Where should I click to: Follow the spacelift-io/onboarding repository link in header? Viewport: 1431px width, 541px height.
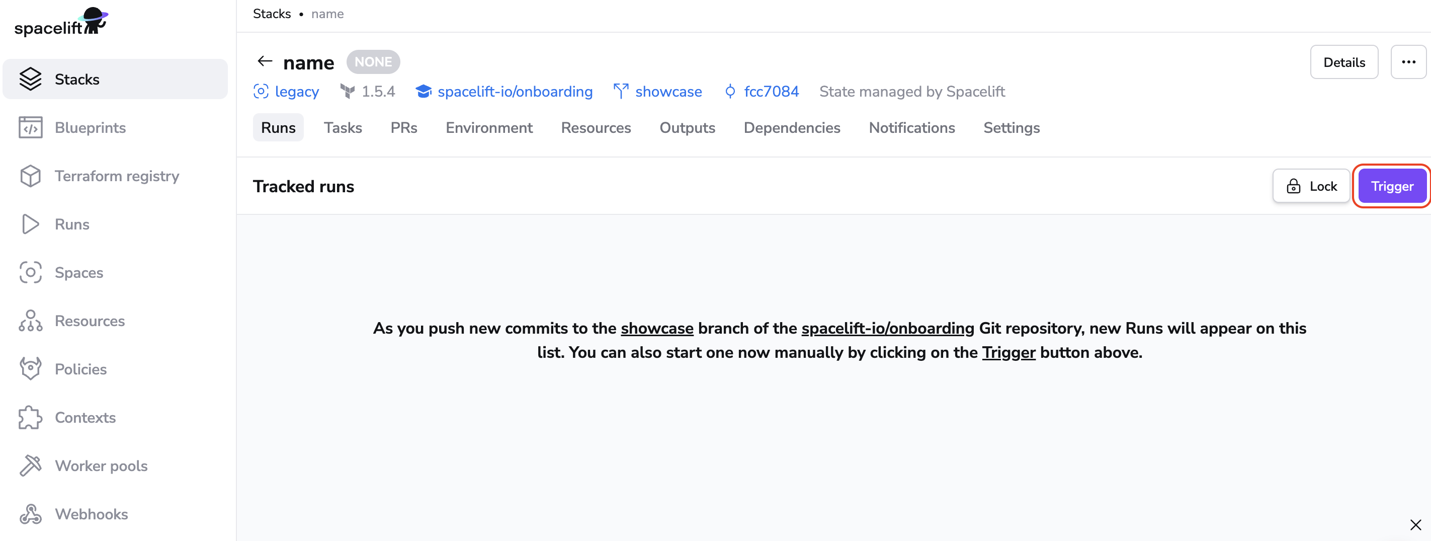pos(515,92)
